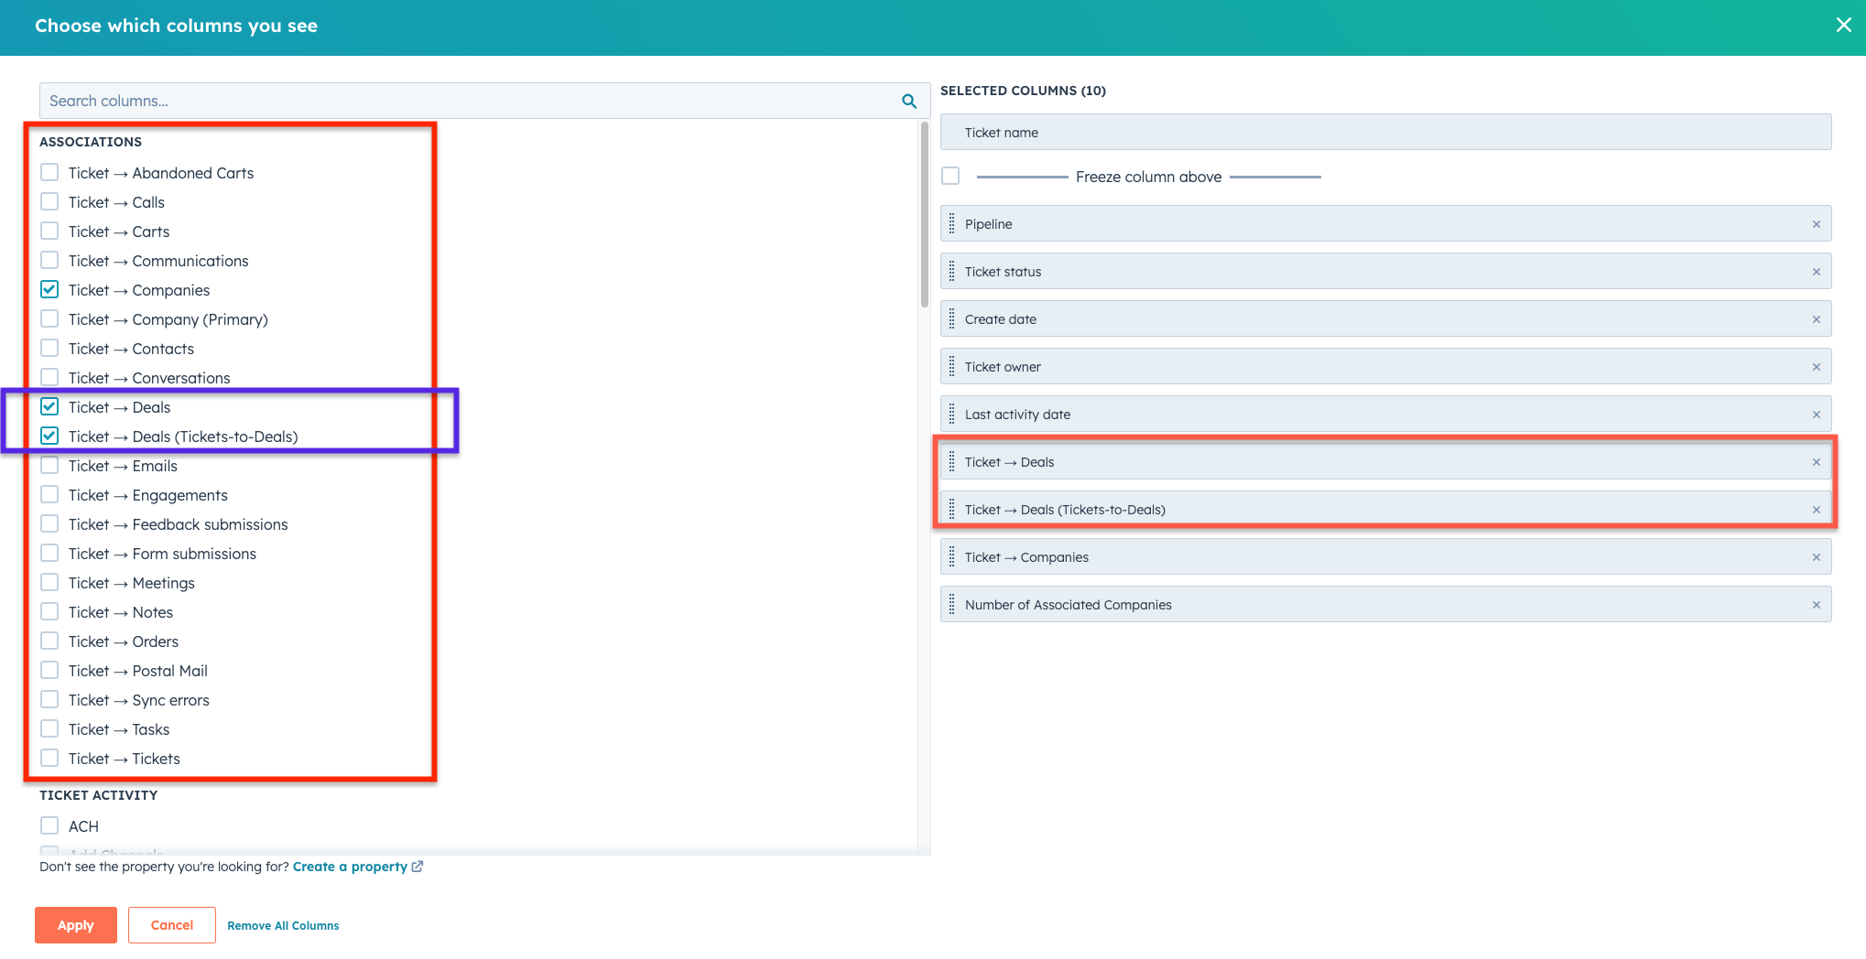This screenshot has height=959, width=1866.
Task: Check the Freeze column above option
Action: pyautogui.click(x=949, y=175)
